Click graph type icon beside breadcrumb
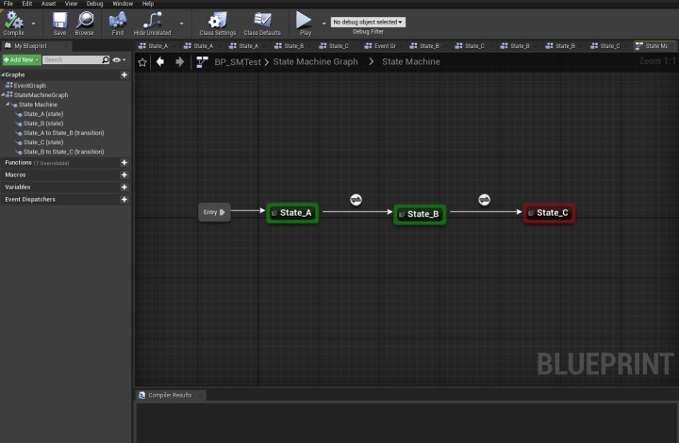 [202, 62]
